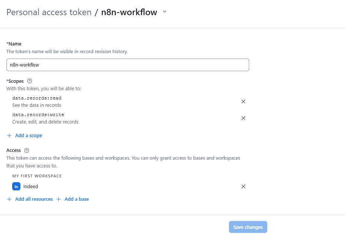Click the Add a scope link text
345x241 pixels.
click(29, 136)
